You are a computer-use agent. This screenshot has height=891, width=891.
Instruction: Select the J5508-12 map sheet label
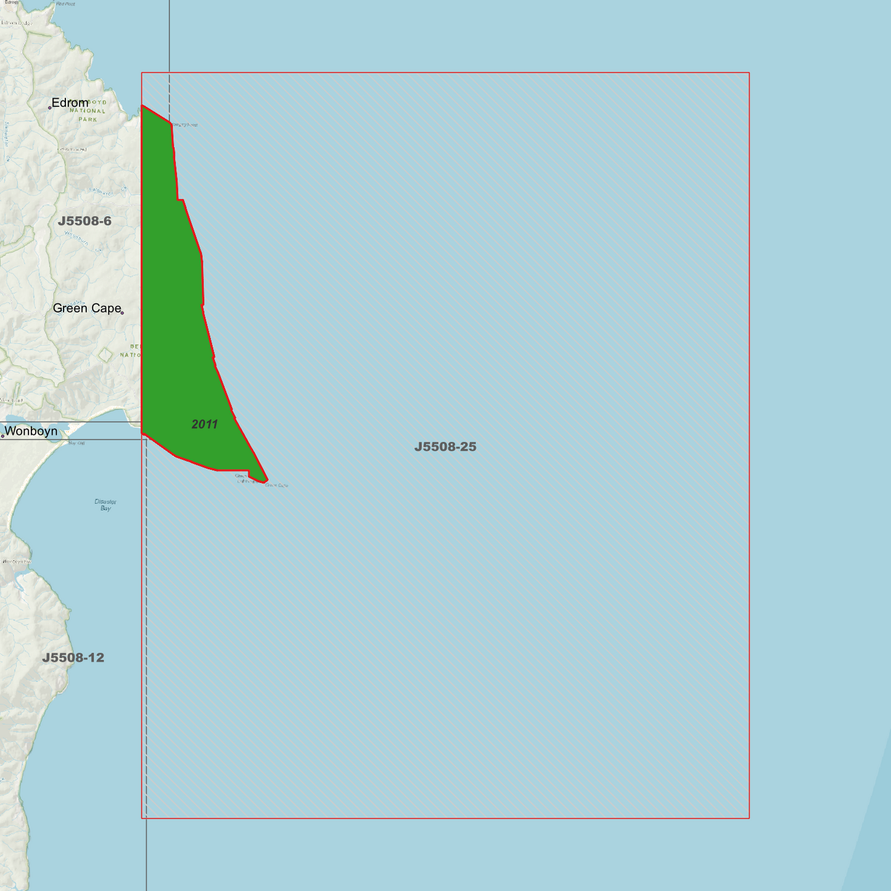coord(73,657)
